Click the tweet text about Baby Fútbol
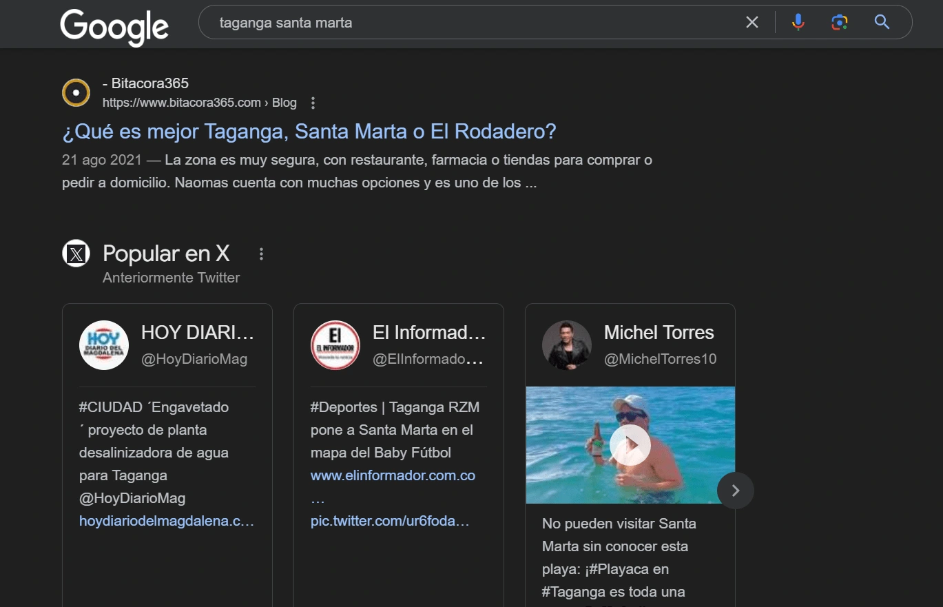This screenshot has height=607, width=943. 395,430
